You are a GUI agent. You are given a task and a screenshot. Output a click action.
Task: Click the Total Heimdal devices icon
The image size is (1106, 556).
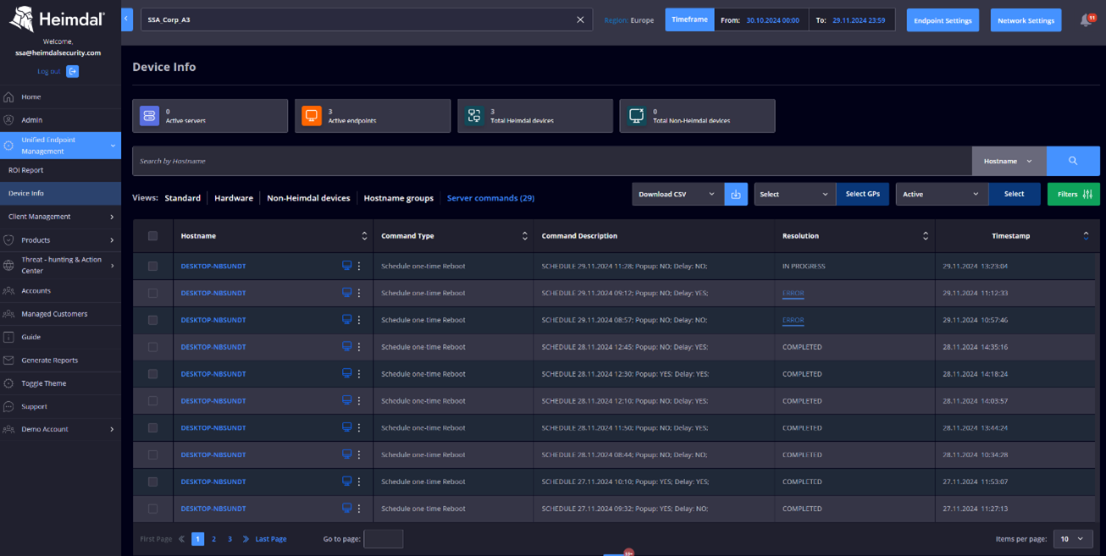(x=474, y=116)
